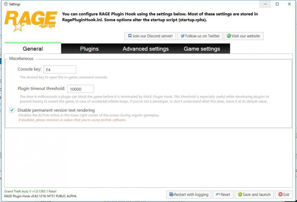Click RAGE Plugin Hook version PUBLIC ALPHA text
Viewport: 297px width, 202px height.
[x=40, y=196]
